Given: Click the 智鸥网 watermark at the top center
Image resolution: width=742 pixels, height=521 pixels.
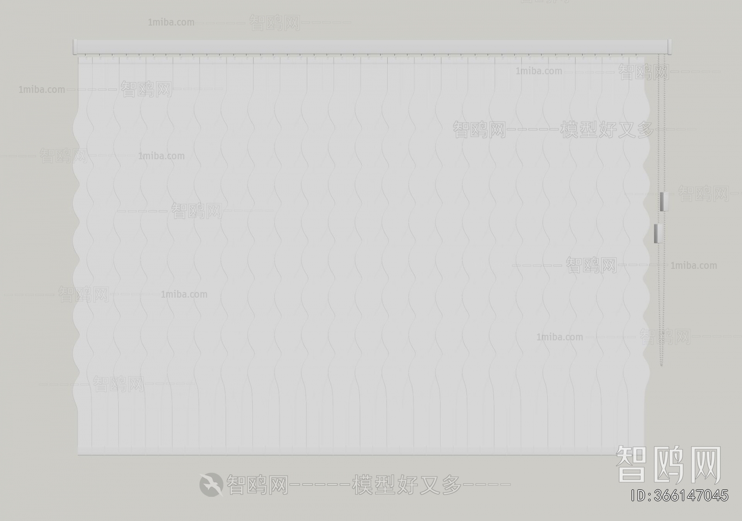Looking at the screenshot, I should click(x=275, y=23).
